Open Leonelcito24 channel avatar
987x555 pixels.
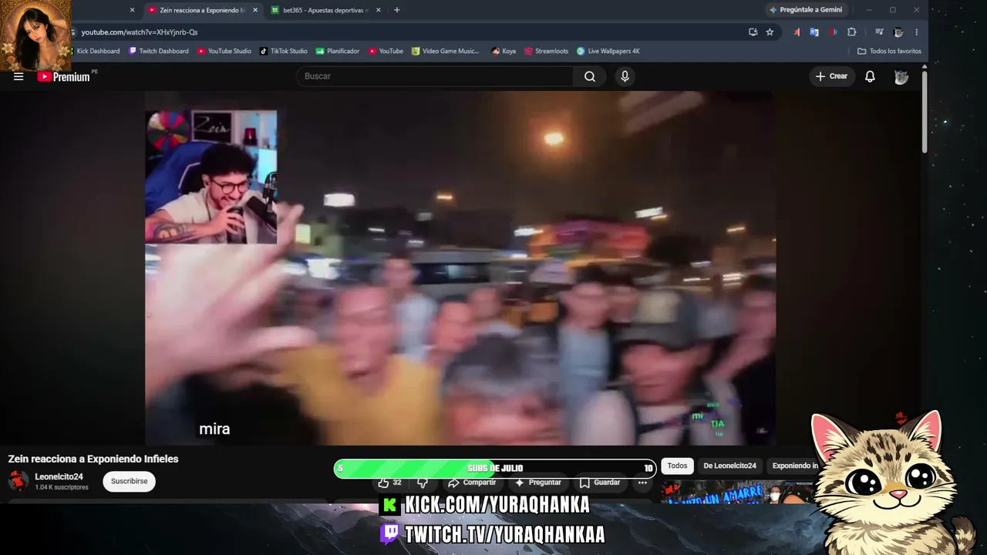point(19,481)
